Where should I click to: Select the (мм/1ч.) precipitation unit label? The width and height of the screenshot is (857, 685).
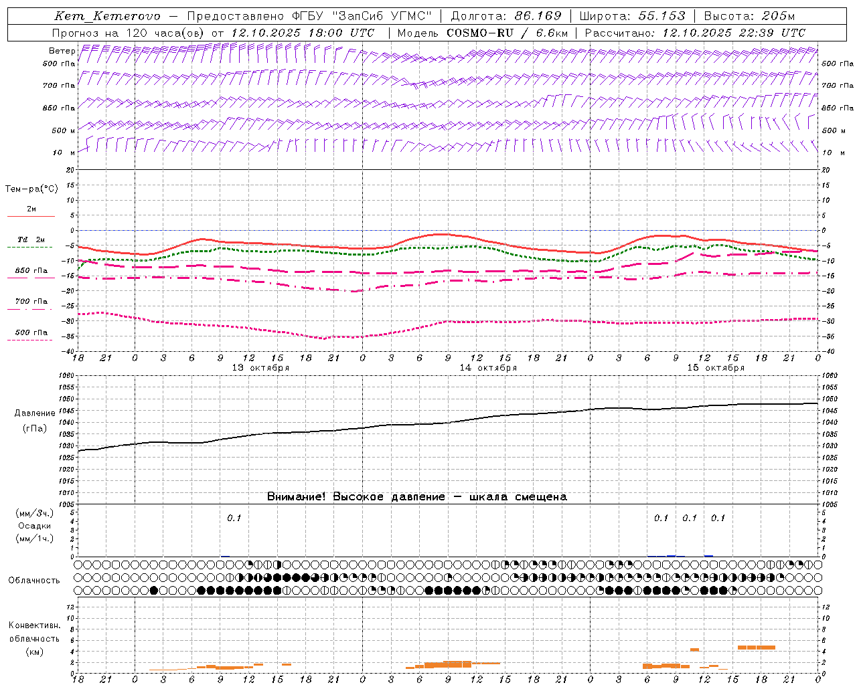coord(35,539)
